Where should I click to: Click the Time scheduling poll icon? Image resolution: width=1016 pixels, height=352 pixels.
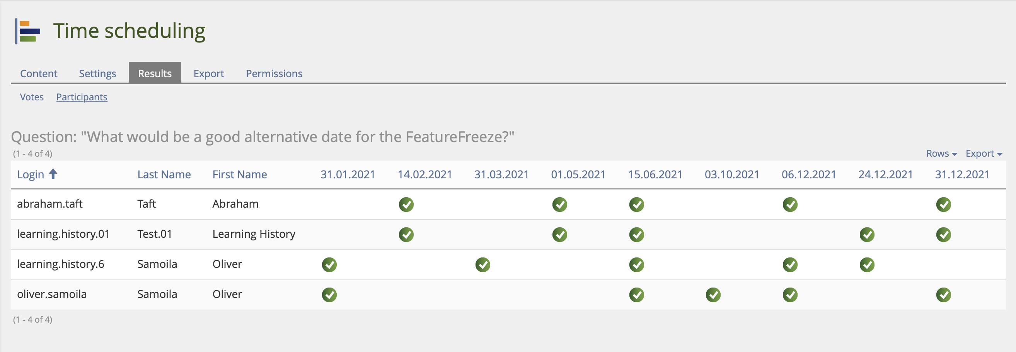28,31
